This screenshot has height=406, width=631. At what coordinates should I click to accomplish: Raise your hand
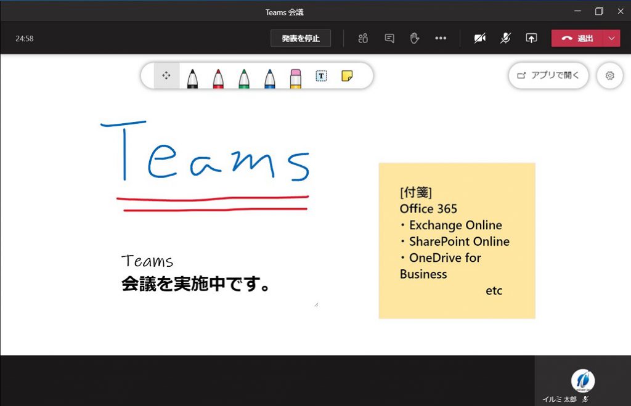pos(415,38)
